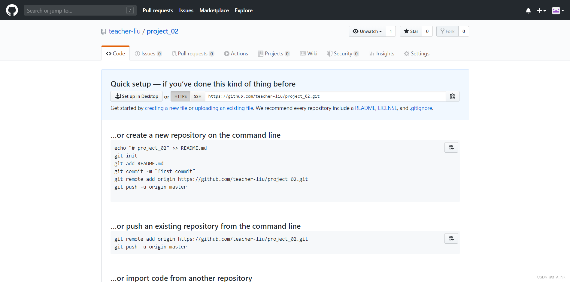Open Explore in top navigation

click(244, 10)
